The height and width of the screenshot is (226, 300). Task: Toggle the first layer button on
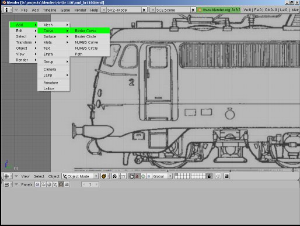tap(176, 175)
